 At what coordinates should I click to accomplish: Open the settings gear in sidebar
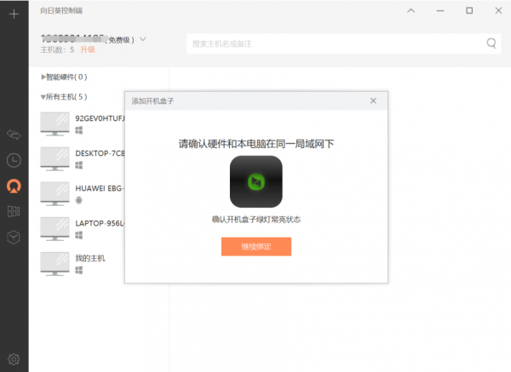pos(14,358)
